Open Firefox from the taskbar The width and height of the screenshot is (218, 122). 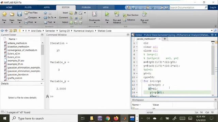click(x=116, y=118)
